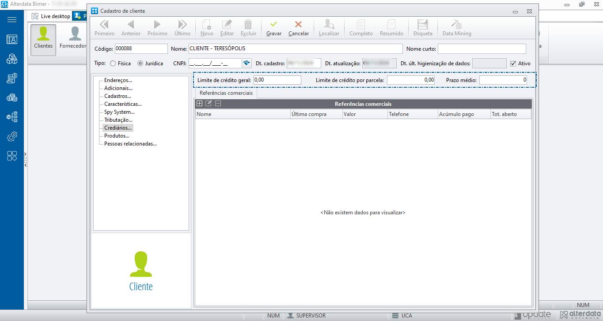Screen dimensions: 603x321
Task: Open the hamburger menu in sidebar
Action: pyautogui.click(x=12, y=19)
